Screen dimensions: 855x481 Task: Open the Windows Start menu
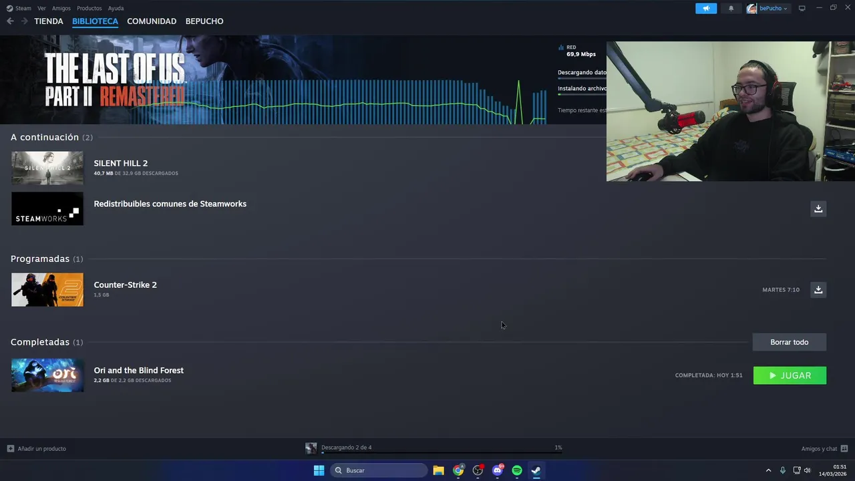pyautogui.click(x=319, y=470)
